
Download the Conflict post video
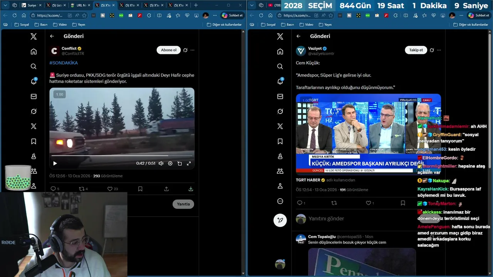click(x=191, y=189)
